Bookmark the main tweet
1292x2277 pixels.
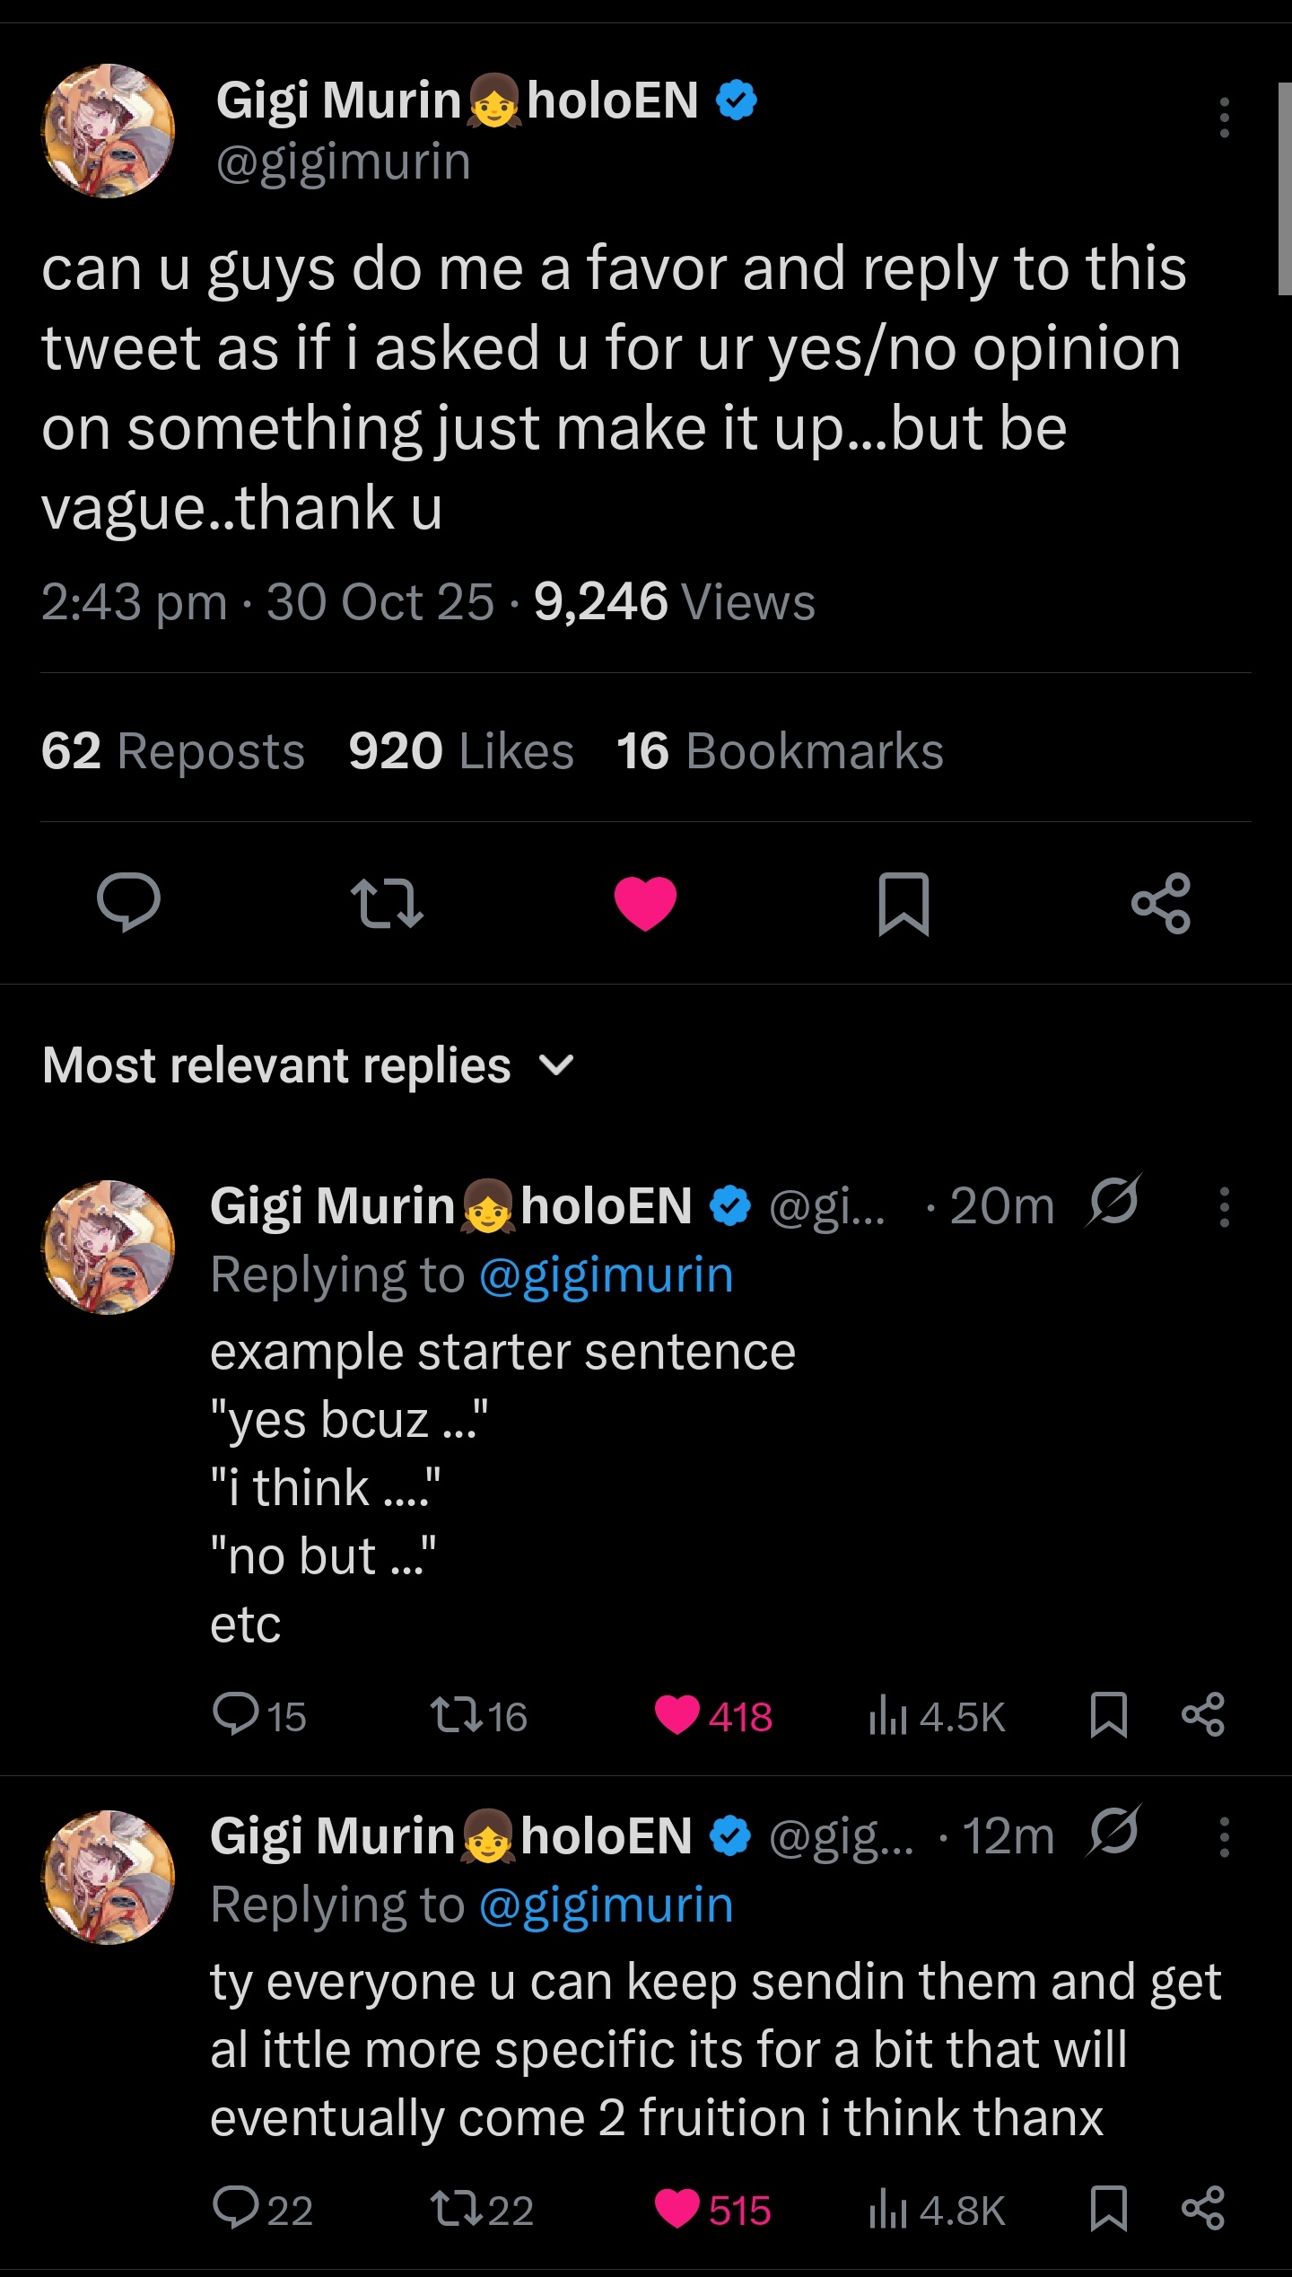tap(904, 902)
